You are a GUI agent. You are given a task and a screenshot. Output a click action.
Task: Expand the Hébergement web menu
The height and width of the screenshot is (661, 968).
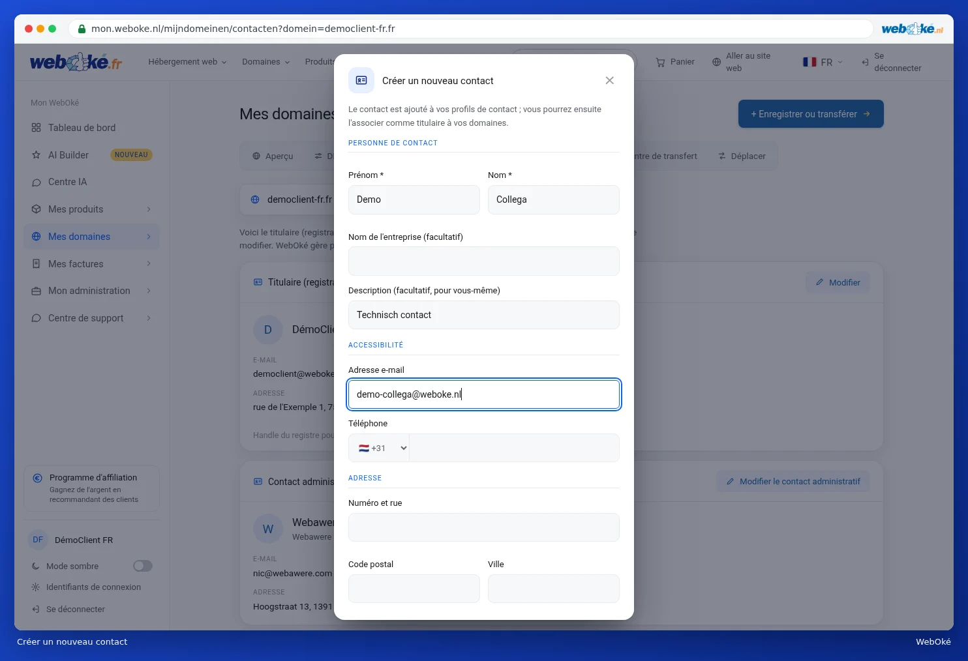[187, 62]
